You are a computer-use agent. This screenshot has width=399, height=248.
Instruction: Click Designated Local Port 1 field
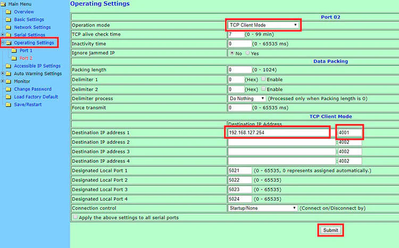pyautogui.click(x=240, y=170)
